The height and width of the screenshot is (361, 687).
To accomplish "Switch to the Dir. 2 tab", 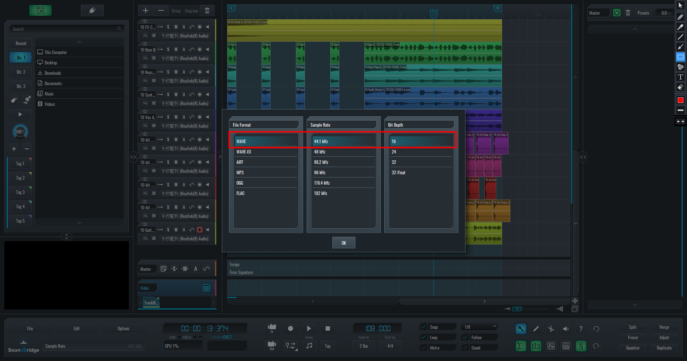I will (21, 72).
